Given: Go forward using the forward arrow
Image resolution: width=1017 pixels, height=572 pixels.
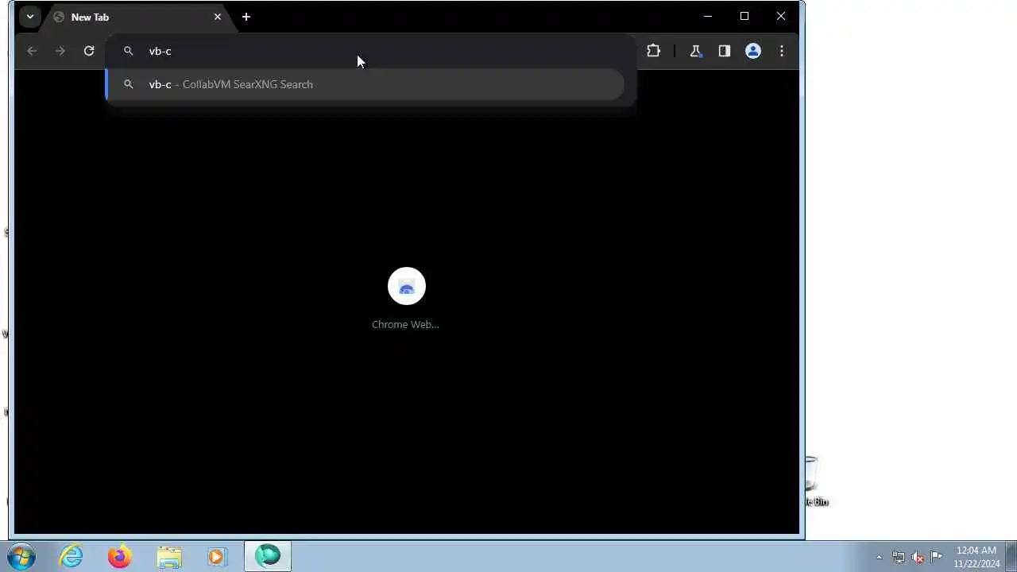Looking at the screenshot, I should tap(60, 51).
